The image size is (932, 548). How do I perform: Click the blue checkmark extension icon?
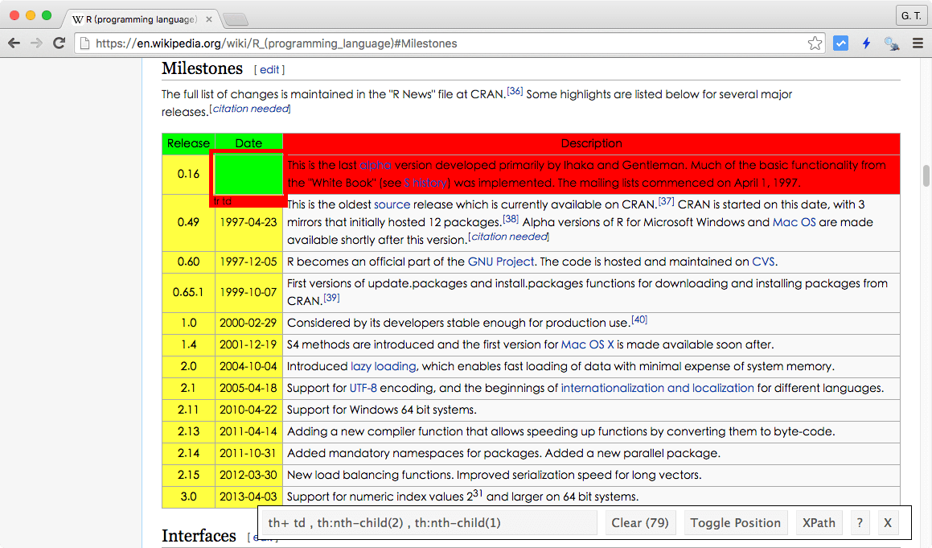(x=840, y=43)
